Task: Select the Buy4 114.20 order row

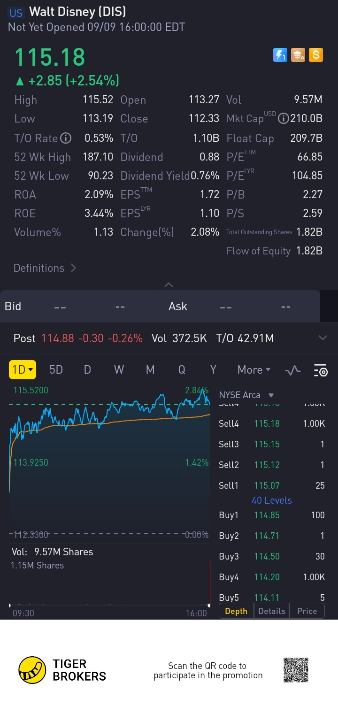Action: coord(272,577)
